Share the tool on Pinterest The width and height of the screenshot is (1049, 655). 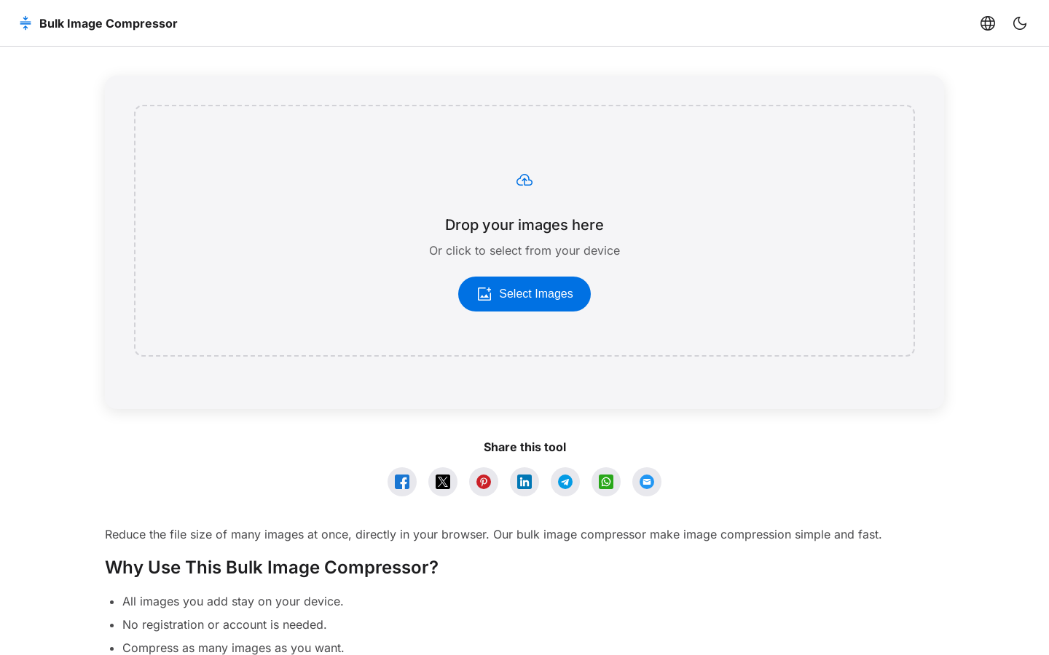click(484, 482)
